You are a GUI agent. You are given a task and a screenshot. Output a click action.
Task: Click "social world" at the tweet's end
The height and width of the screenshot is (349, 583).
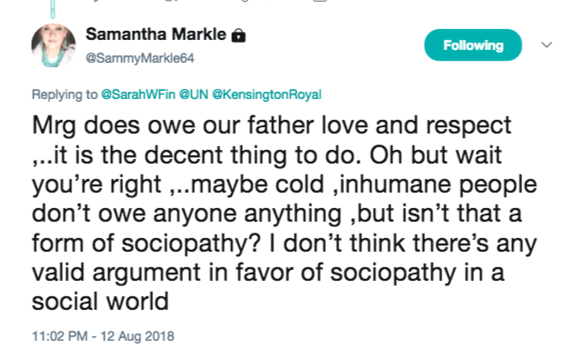tap(100, 301)
